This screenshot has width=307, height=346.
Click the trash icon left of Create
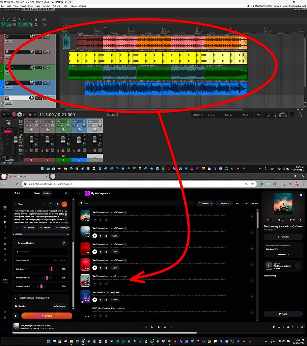16,316
